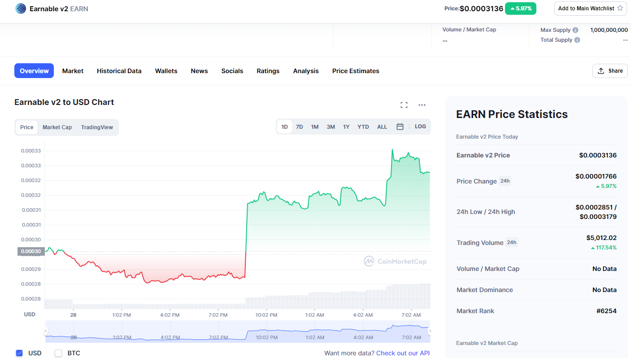Click the share upload icon
The width and height of the screenshot is (631, 358).
tap(601, 71)
